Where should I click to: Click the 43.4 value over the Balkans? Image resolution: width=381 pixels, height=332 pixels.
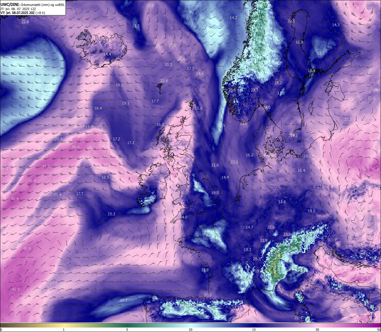364,278
